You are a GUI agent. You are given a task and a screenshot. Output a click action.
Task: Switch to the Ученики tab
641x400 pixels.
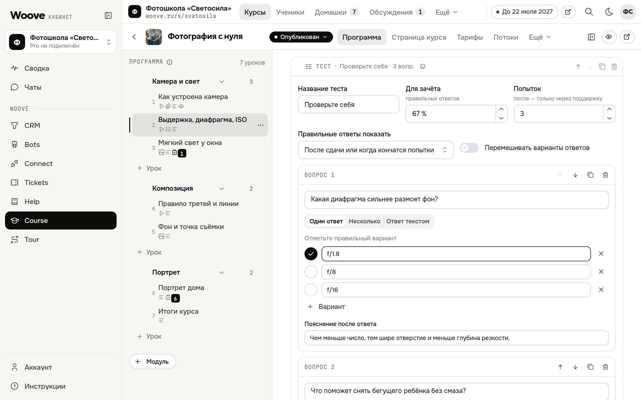(x=290, y=12)
